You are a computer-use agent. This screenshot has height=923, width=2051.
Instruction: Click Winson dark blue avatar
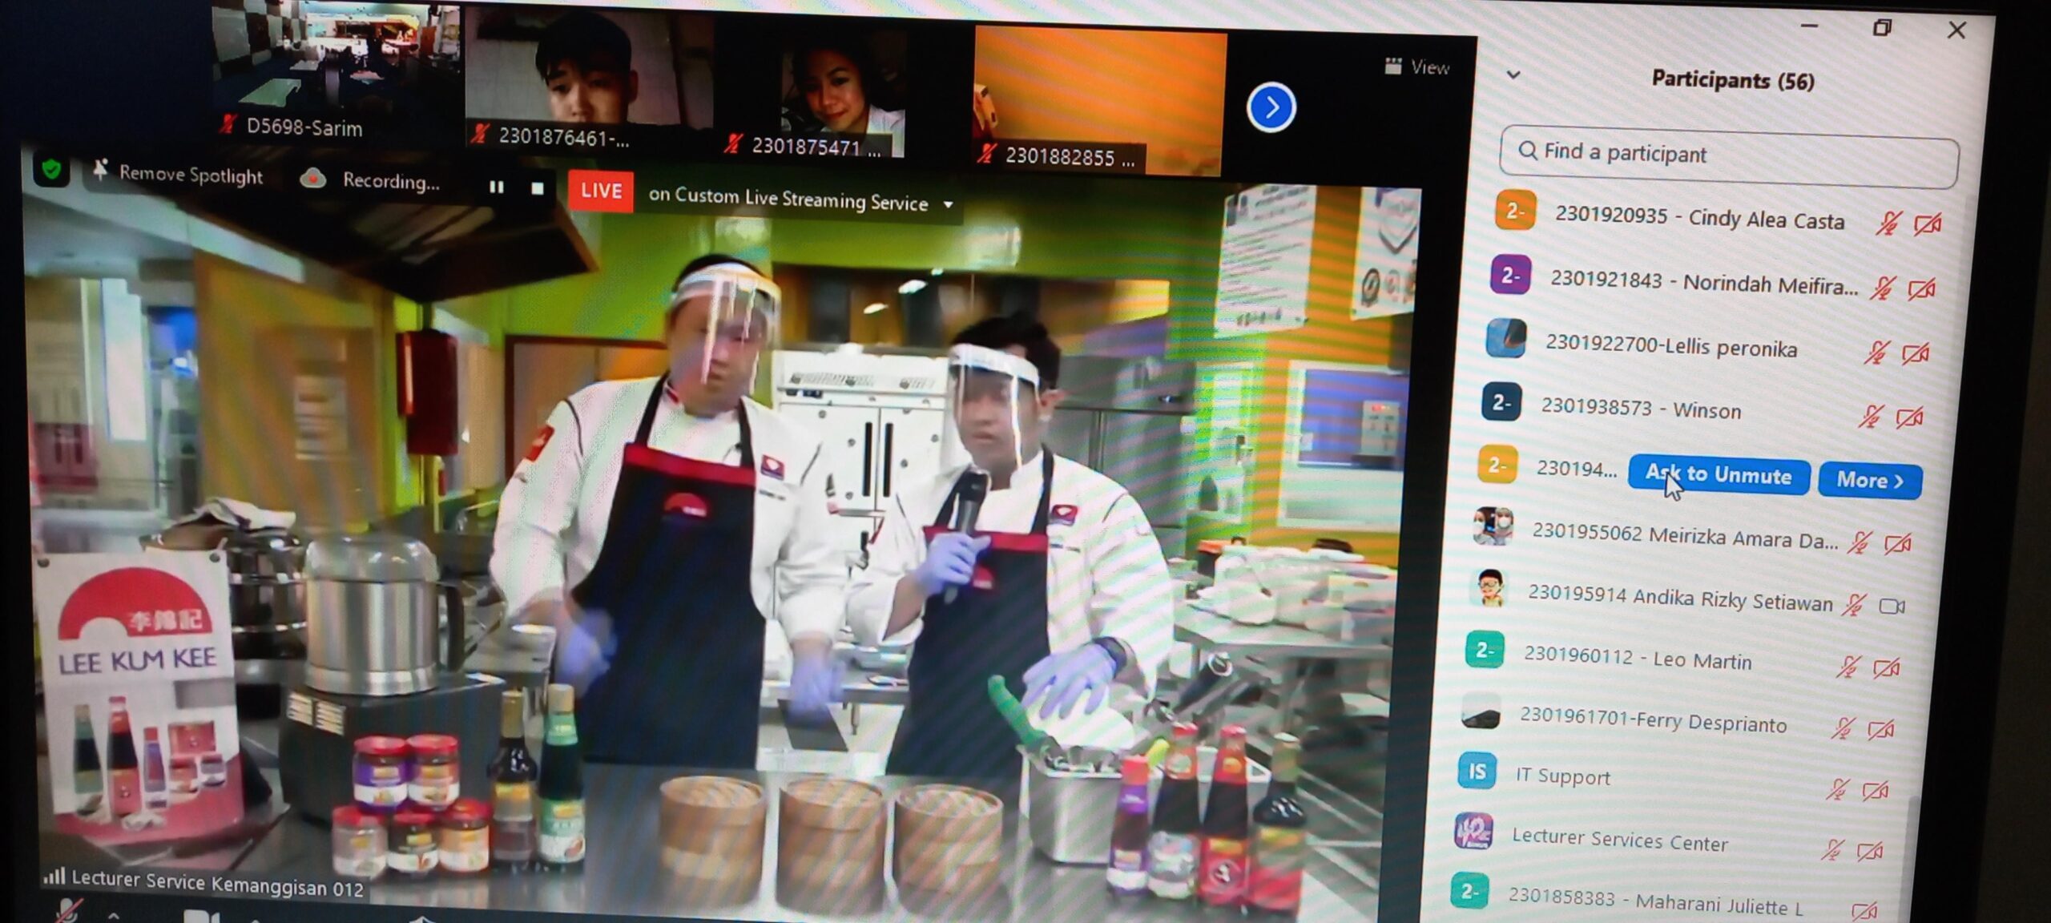tap(1501, 401)
